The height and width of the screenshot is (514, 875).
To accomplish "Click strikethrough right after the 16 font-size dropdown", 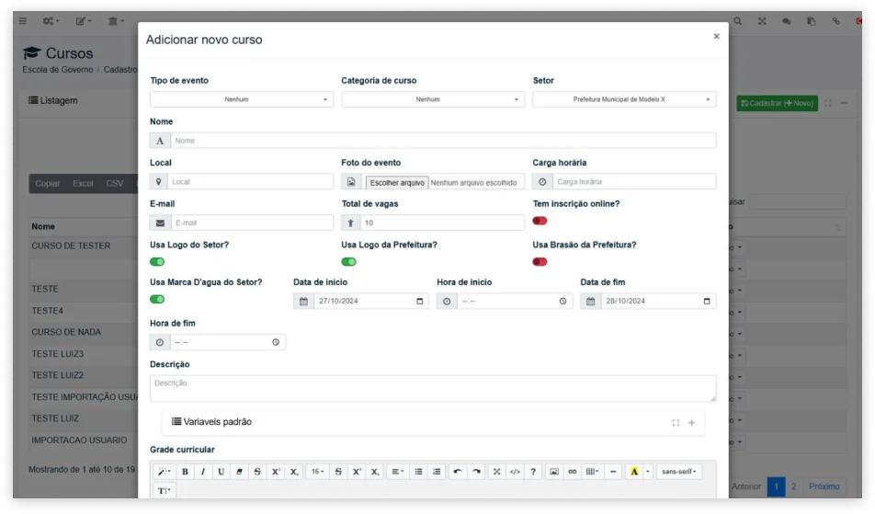I will coord(338,472).
